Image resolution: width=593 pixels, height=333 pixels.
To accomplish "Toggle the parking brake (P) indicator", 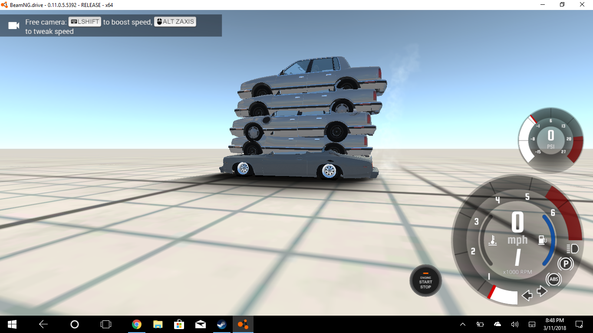I will [x=565, y=263].
